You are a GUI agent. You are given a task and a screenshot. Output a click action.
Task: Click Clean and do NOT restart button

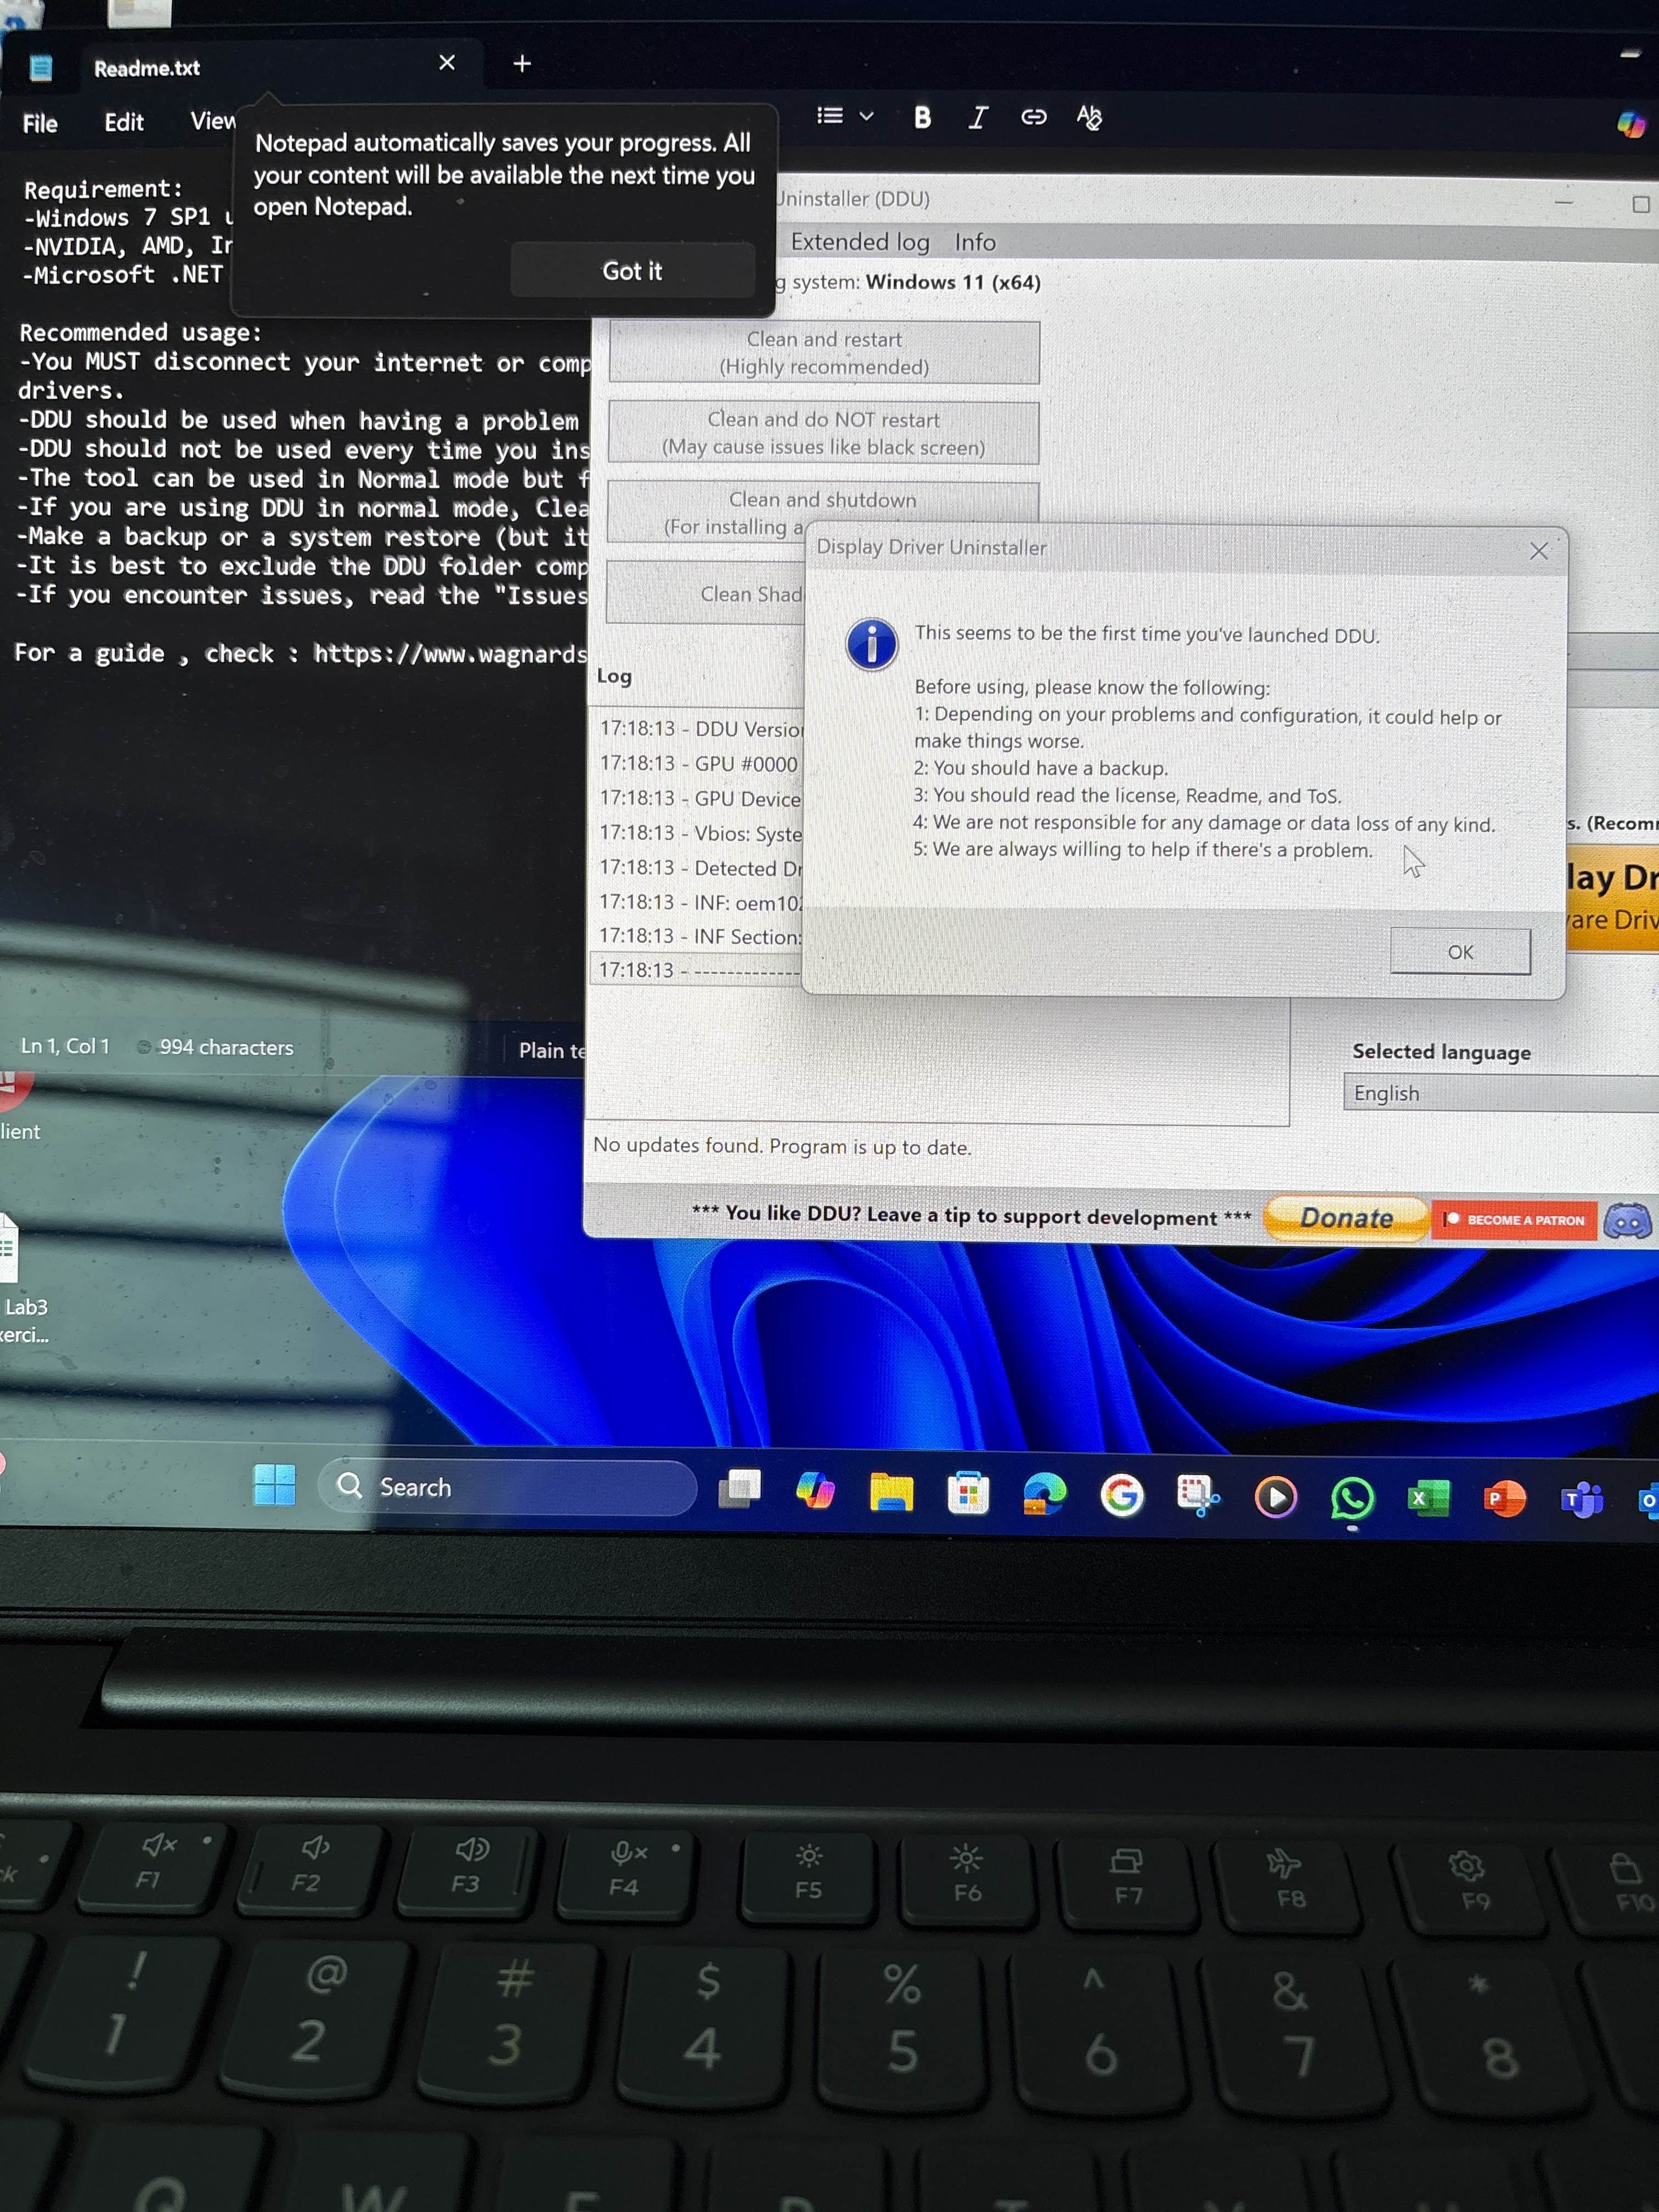823,433
